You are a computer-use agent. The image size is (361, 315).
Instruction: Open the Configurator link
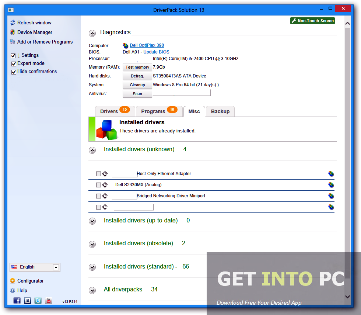30,281
